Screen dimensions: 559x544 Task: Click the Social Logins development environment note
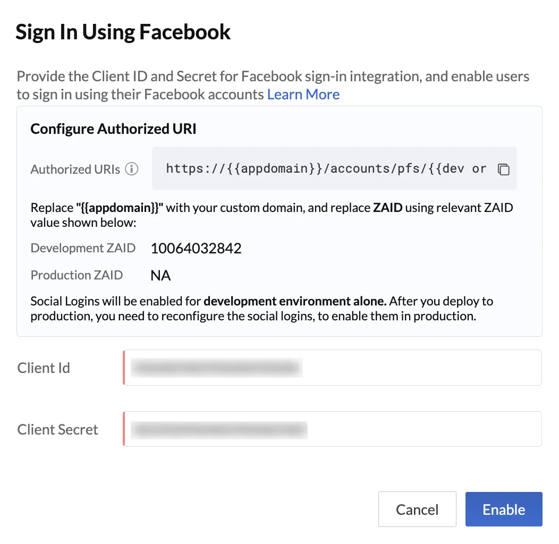tap(261, 308)
